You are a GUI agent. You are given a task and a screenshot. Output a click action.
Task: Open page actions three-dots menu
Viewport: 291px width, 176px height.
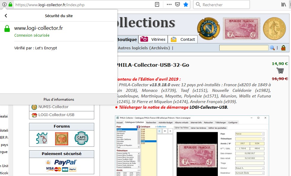click(x=169, y=5)
